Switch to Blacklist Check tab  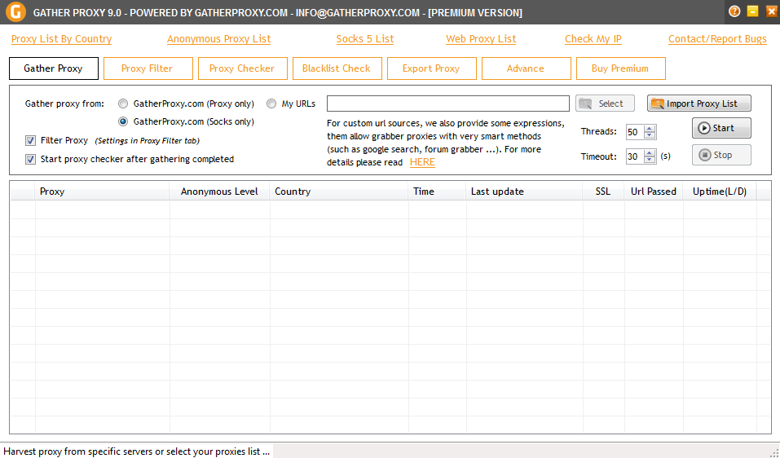coord(337,68)
